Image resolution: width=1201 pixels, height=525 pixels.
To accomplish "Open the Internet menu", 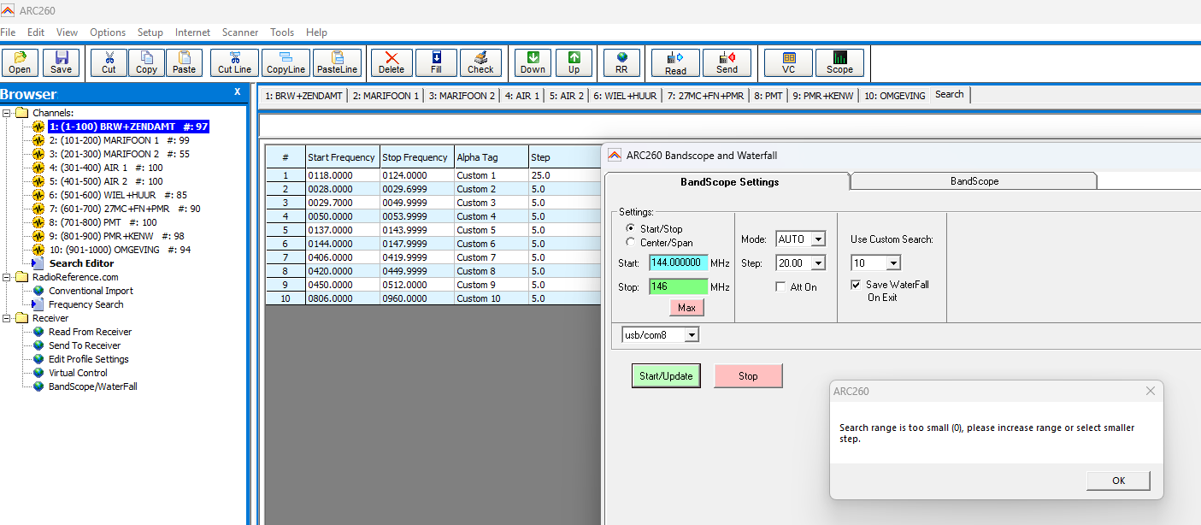I will [x=192, y=32].
